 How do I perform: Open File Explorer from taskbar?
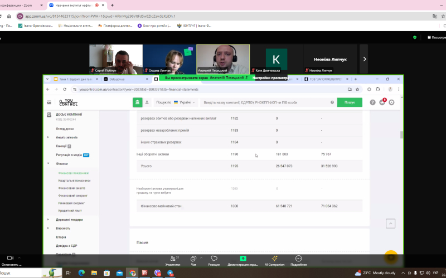[x=94, y=273]
